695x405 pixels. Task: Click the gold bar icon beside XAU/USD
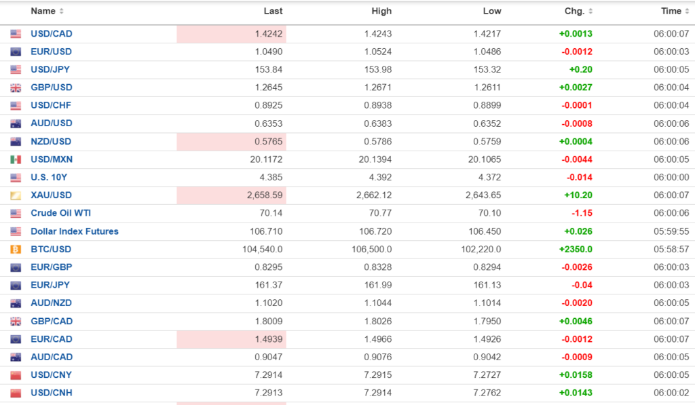click(x=16, y=195)
